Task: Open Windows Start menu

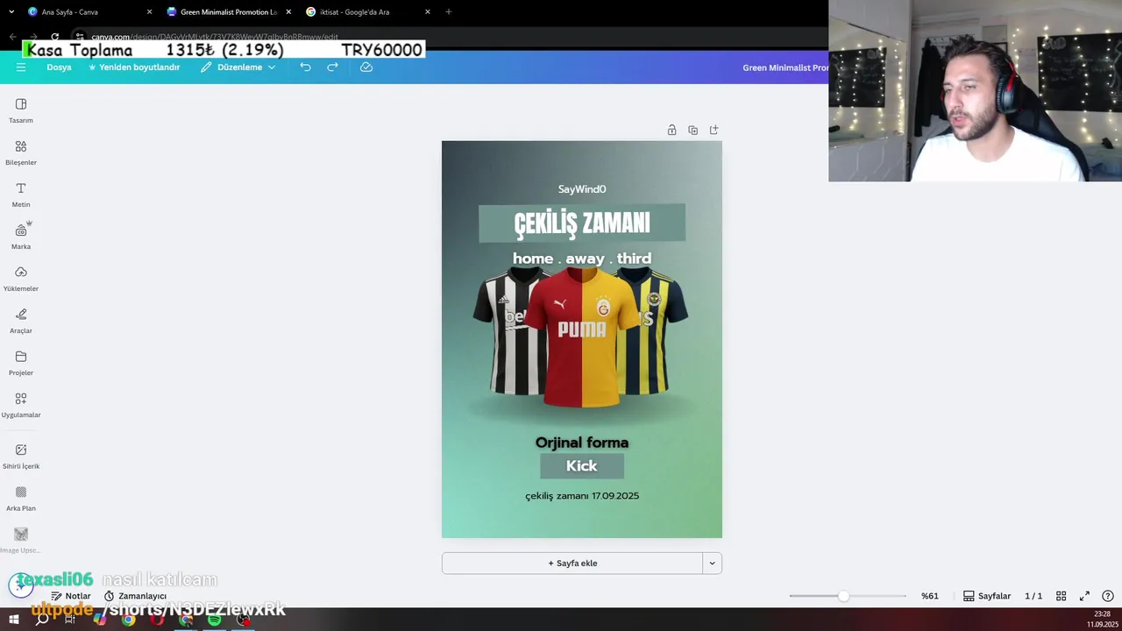Action: 14,620
